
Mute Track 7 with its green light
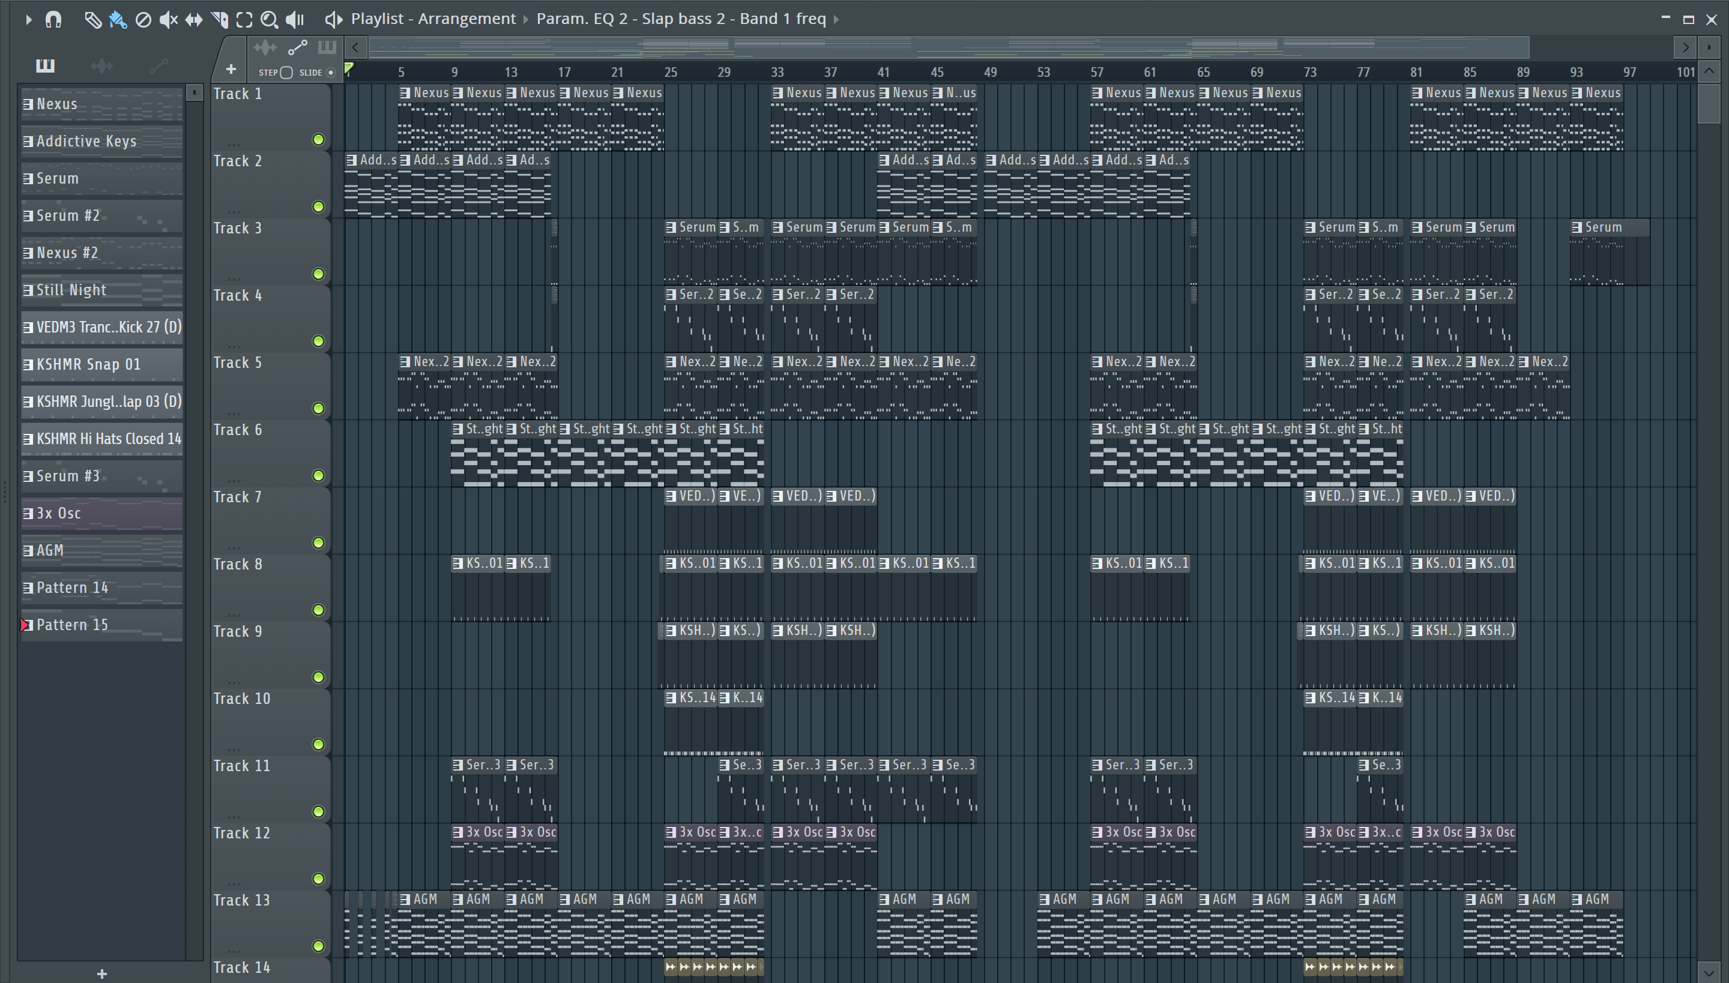318,543
